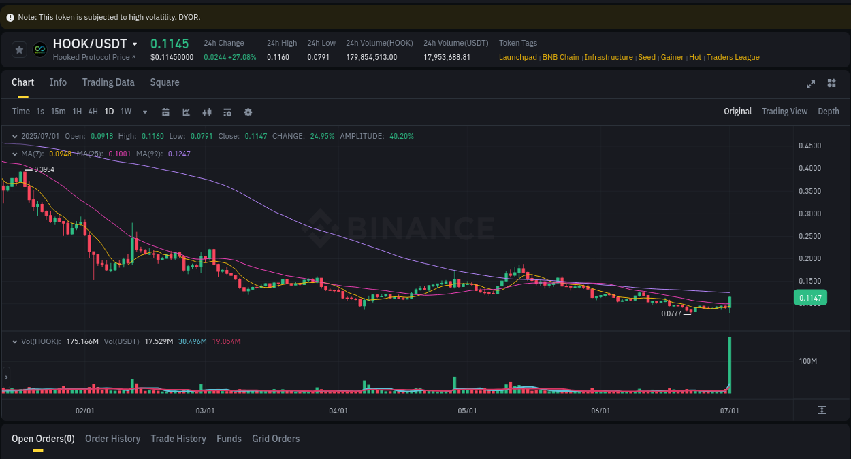851x459 pixels.
Task: Select the chart type icon in toolbar
Action: tap(186, 112)
